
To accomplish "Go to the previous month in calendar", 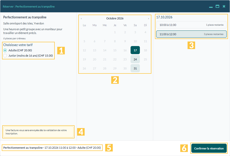I will [81, 19].
